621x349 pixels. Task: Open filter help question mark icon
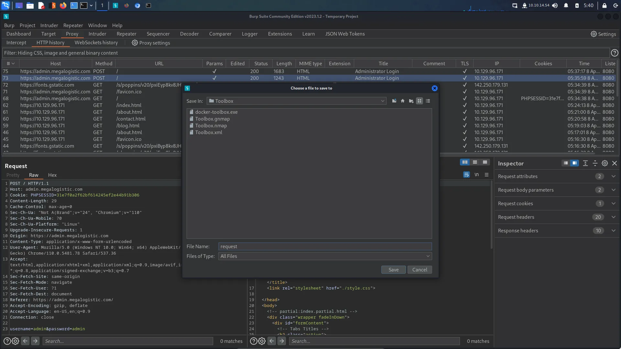(x=615, y=53)
